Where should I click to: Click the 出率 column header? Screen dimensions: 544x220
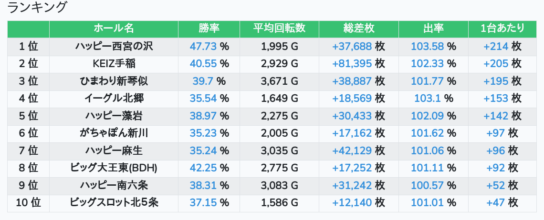pyautogui.click(x=433, y=29)
